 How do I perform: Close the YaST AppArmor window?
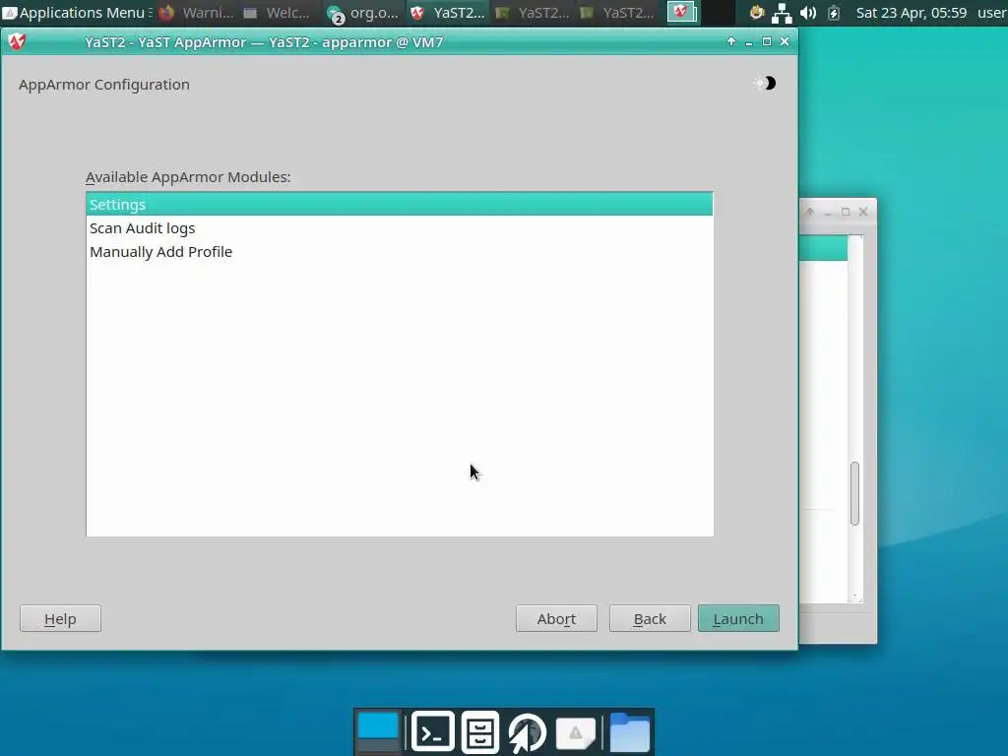[x=785, y=41]
